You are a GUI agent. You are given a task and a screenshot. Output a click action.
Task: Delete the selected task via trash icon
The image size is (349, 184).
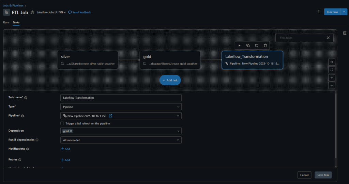click(265, 46)
